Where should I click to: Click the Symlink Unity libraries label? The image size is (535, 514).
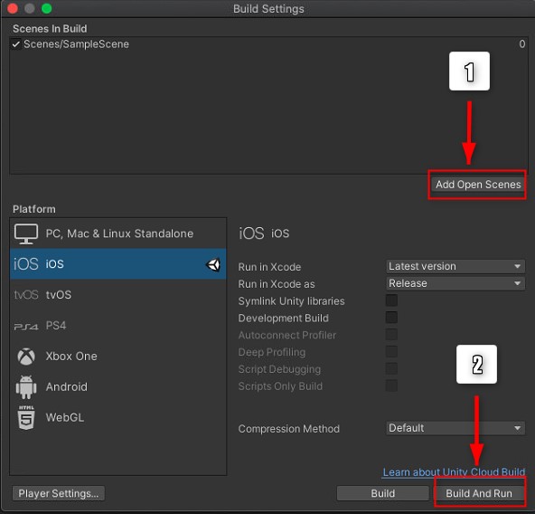[x=291, y=301]
